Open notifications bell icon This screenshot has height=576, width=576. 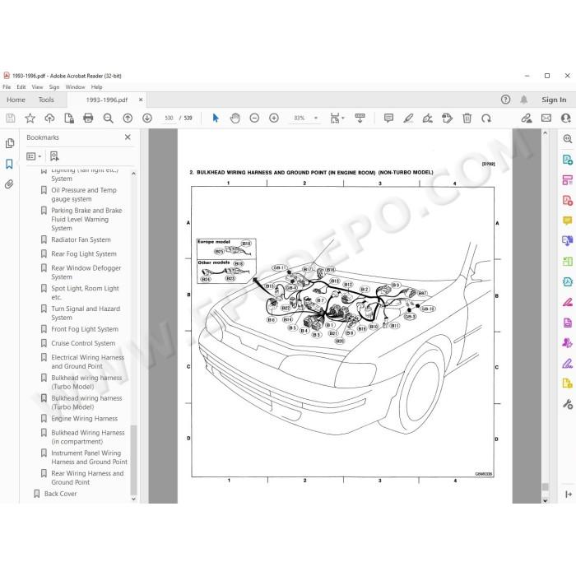(524, 100)
